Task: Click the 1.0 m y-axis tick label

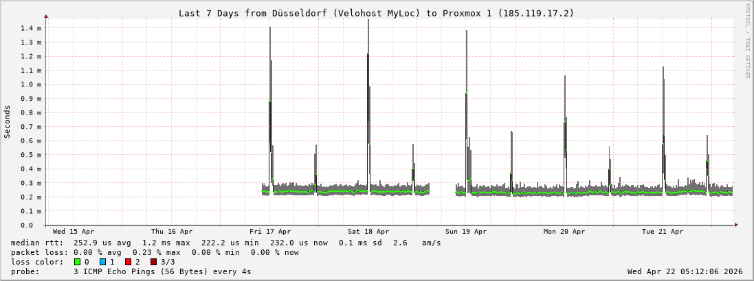Action: click(30, 84)
